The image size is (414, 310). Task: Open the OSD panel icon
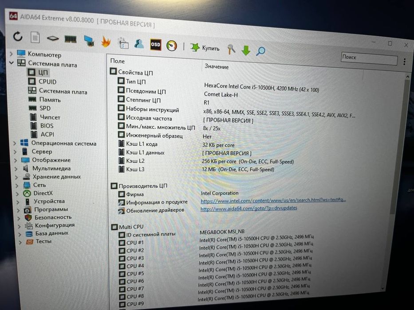click(x=155, y=45)
